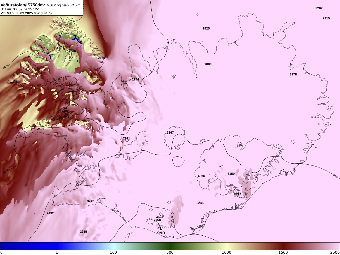
Task: Click the 2245 height value
Action: click(x=200, y=203)
